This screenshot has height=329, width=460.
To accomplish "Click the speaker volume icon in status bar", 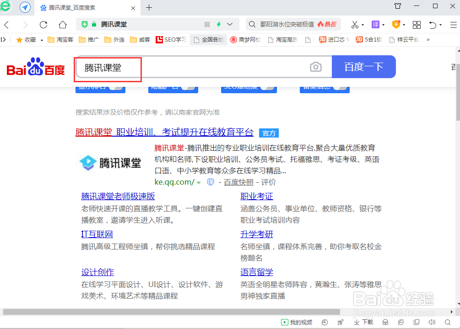I will coord(432,322).
